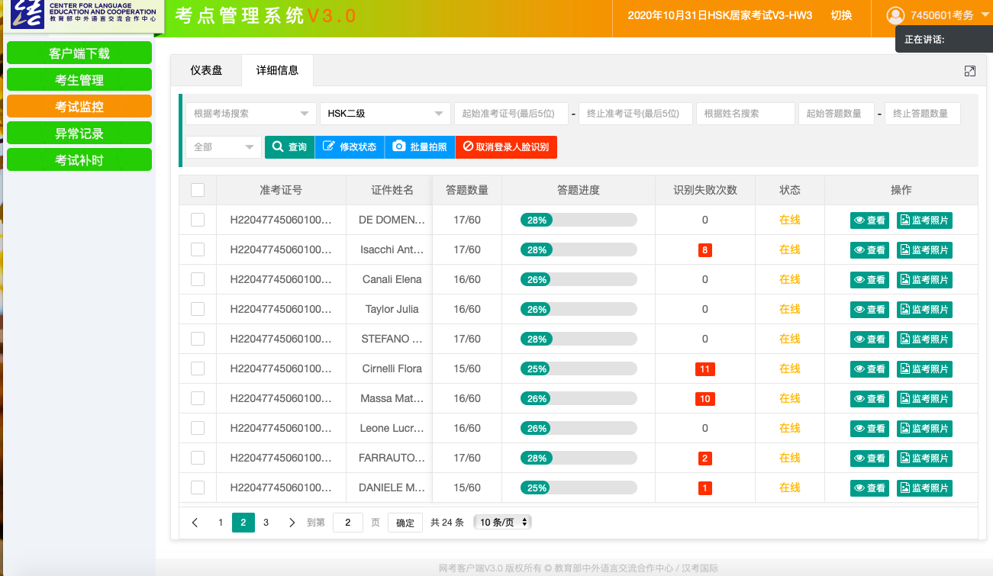Screen dimensions: 993x576
Task: Expand the 根据考场搜索 dropdown
Action: click(250, 114)
